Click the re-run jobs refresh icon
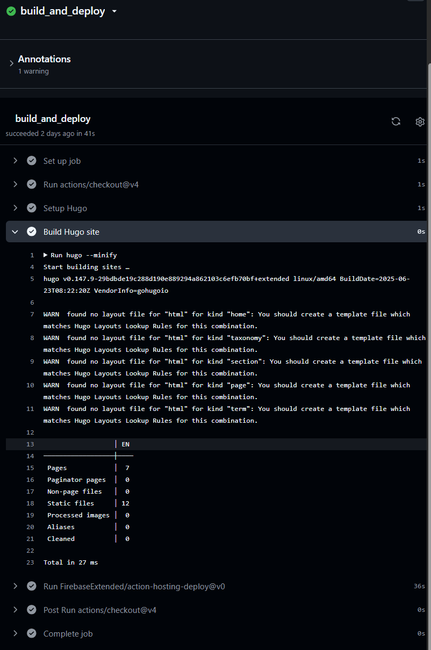 coord(396,121)
